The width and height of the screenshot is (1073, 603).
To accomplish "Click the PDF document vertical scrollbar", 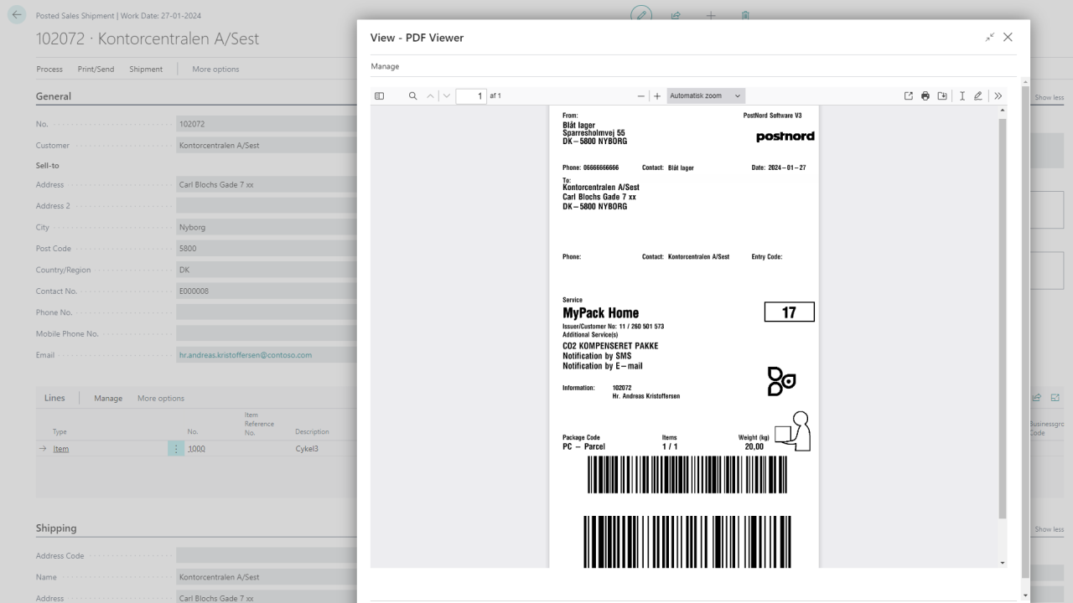I will tap(1003, 318).
